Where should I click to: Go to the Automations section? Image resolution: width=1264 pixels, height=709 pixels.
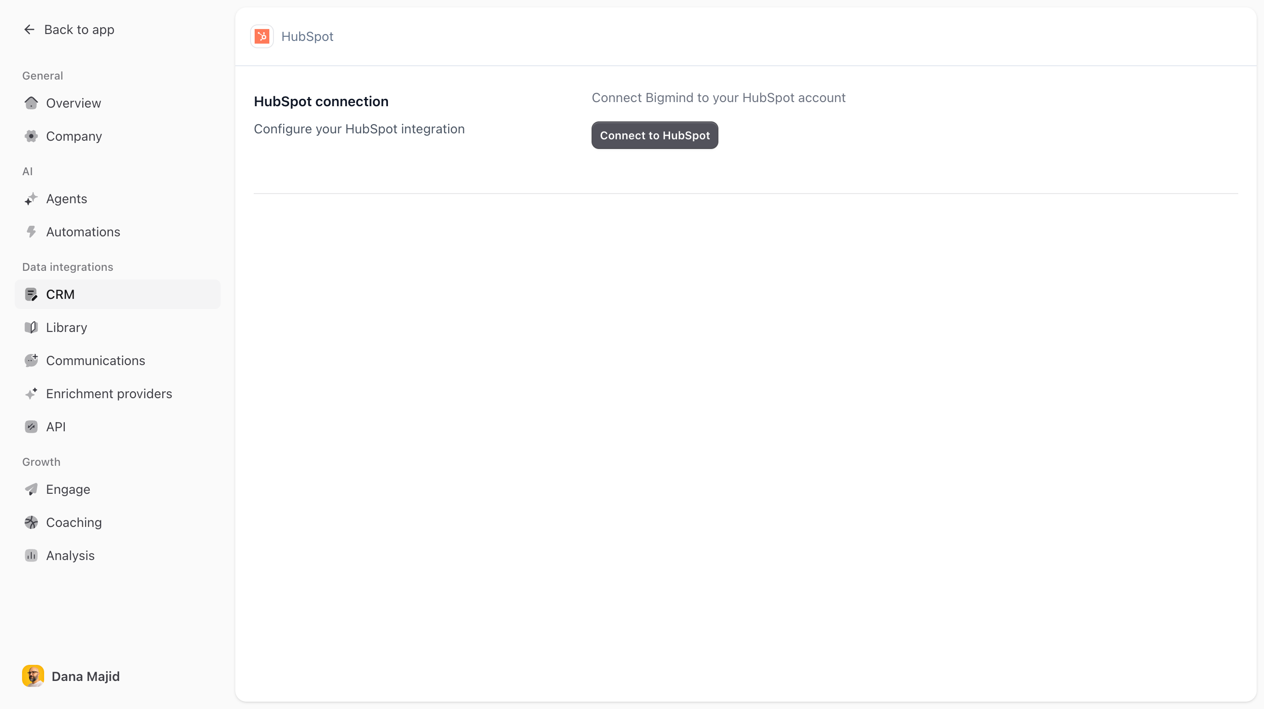point(118,232)
